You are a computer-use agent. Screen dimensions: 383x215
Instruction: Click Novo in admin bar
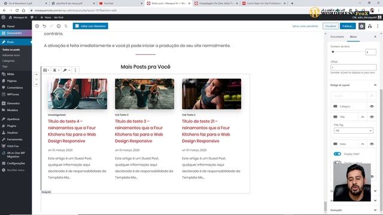click(45, 17)
